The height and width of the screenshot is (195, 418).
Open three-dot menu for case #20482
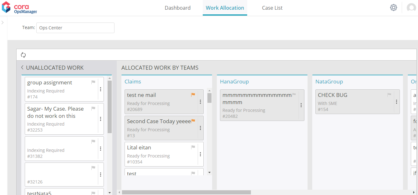coord(301,105)
